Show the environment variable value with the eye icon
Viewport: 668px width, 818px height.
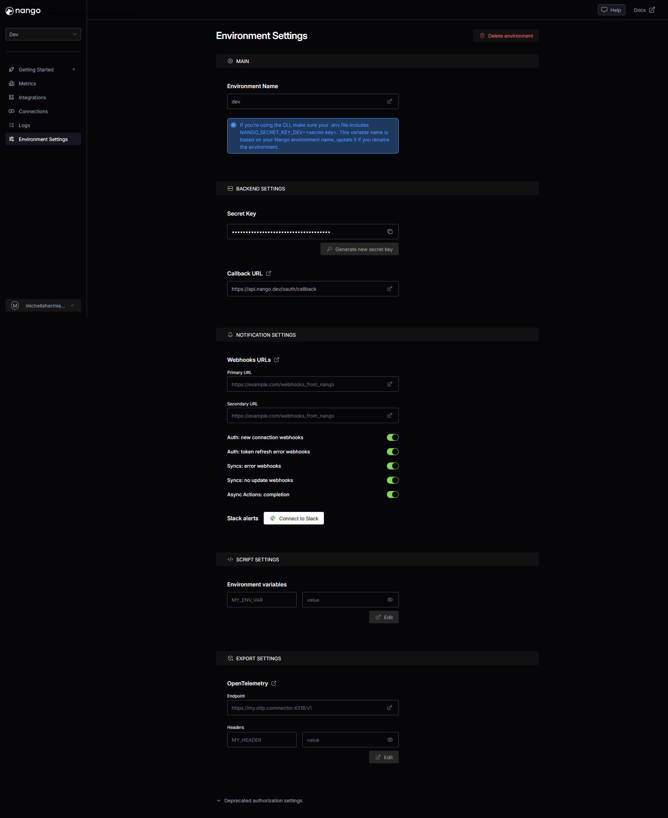coord(390,600)
